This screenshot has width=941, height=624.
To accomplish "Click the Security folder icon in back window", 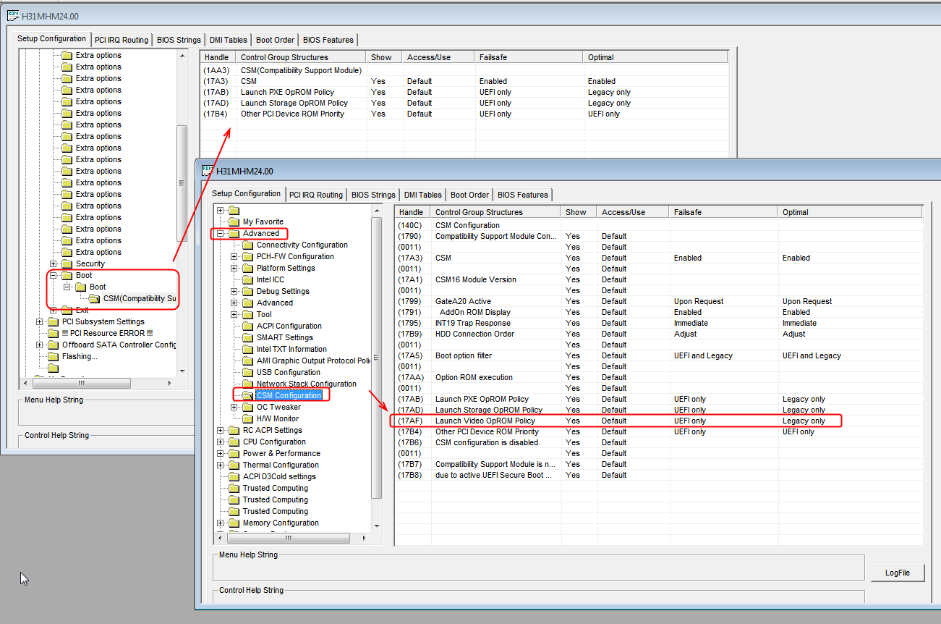I will (67, 263).
